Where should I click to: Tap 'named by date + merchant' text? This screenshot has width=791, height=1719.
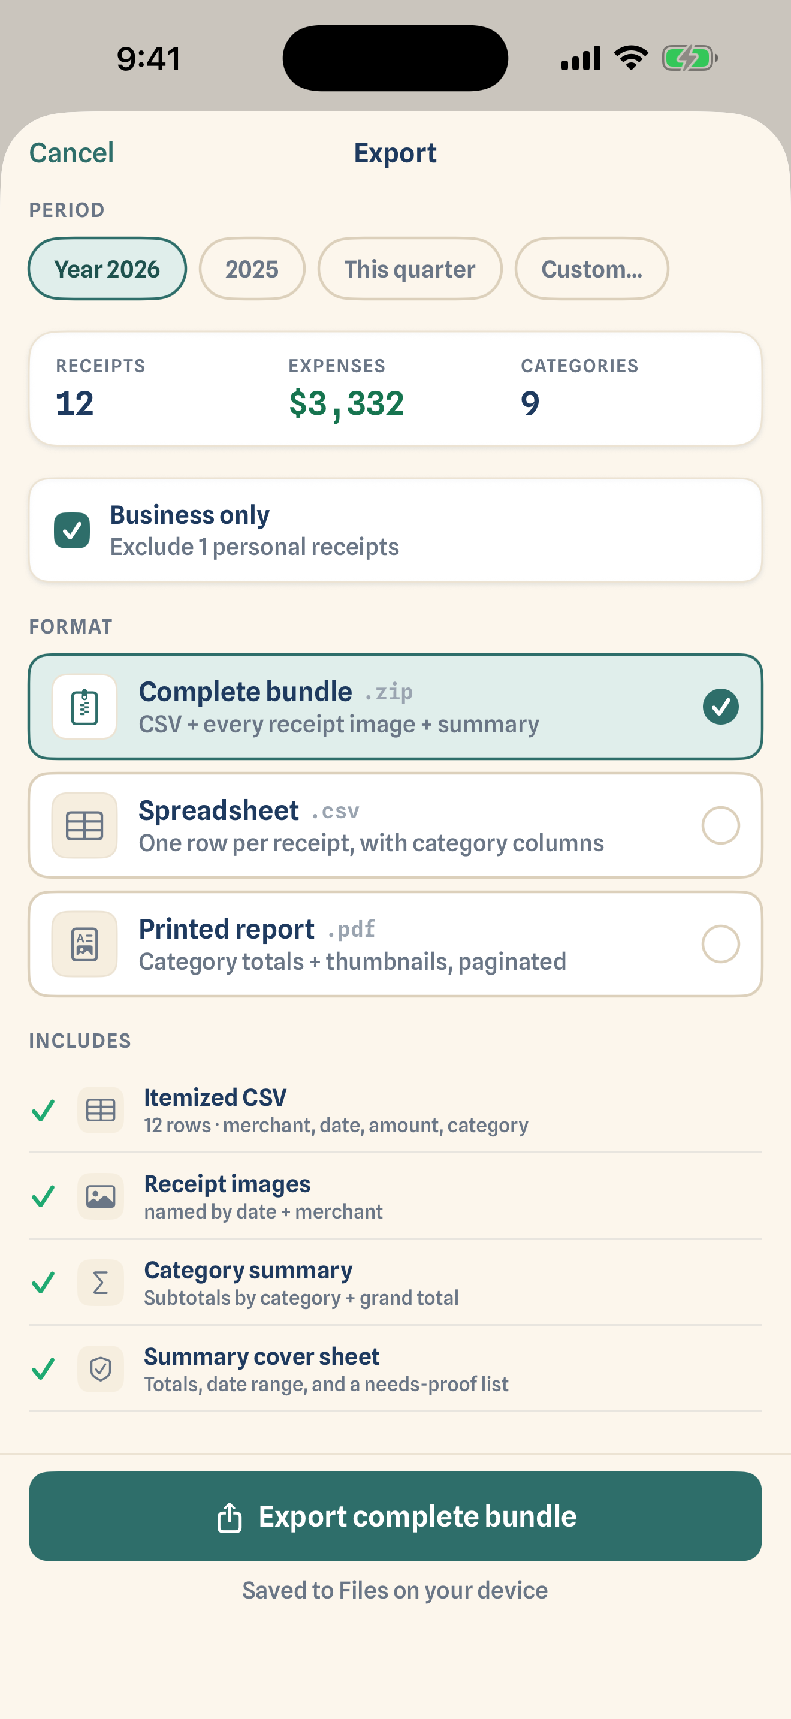pos(264,1212)
